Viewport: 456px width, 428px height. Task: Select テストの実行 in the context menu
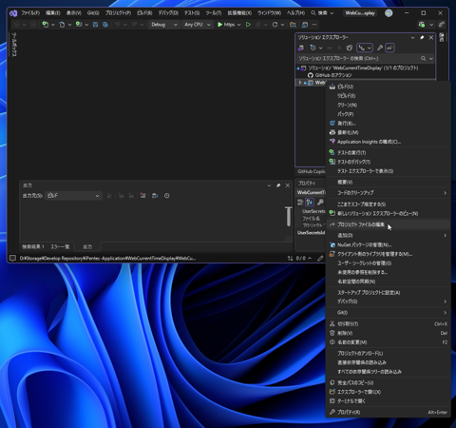388,153
